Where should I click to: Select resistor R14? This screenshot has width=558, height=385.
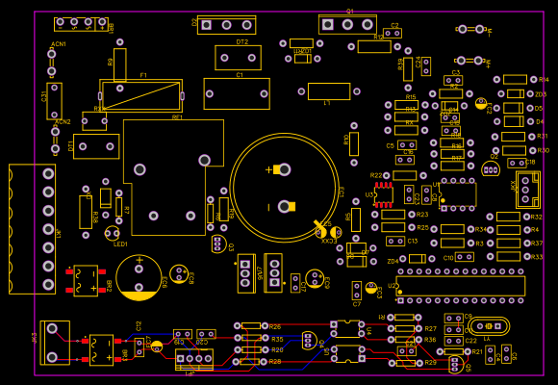(515, 80)
